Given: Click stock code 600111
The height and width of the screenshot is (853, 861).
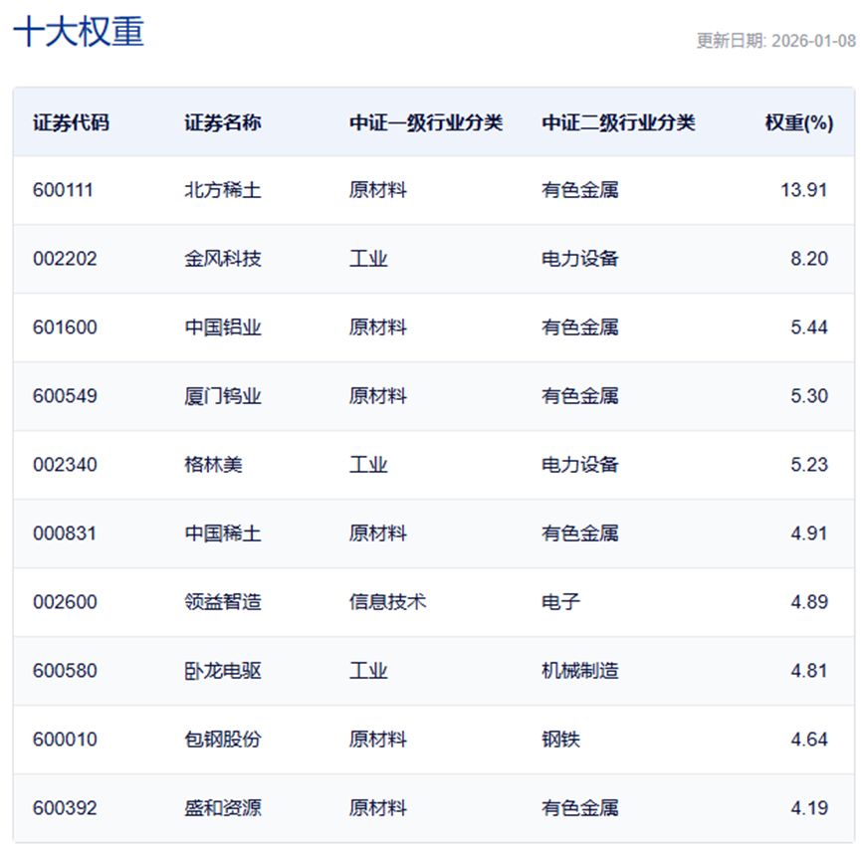Looking at the screenshot, I should pos(64,190).
